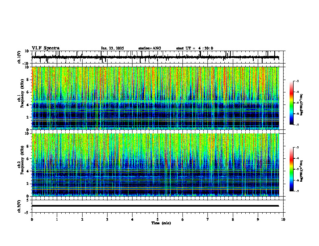
Task: Click the "VLF Spectra" title text
Action: (x=46, y=48)
